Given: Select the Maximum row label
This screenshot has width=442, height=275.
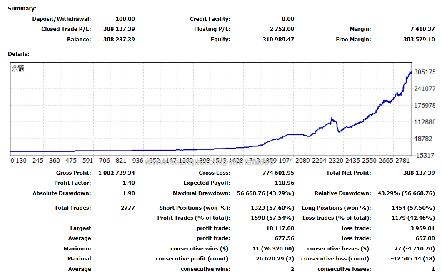Looking at the screenshot, I should (x=77, y=249).
